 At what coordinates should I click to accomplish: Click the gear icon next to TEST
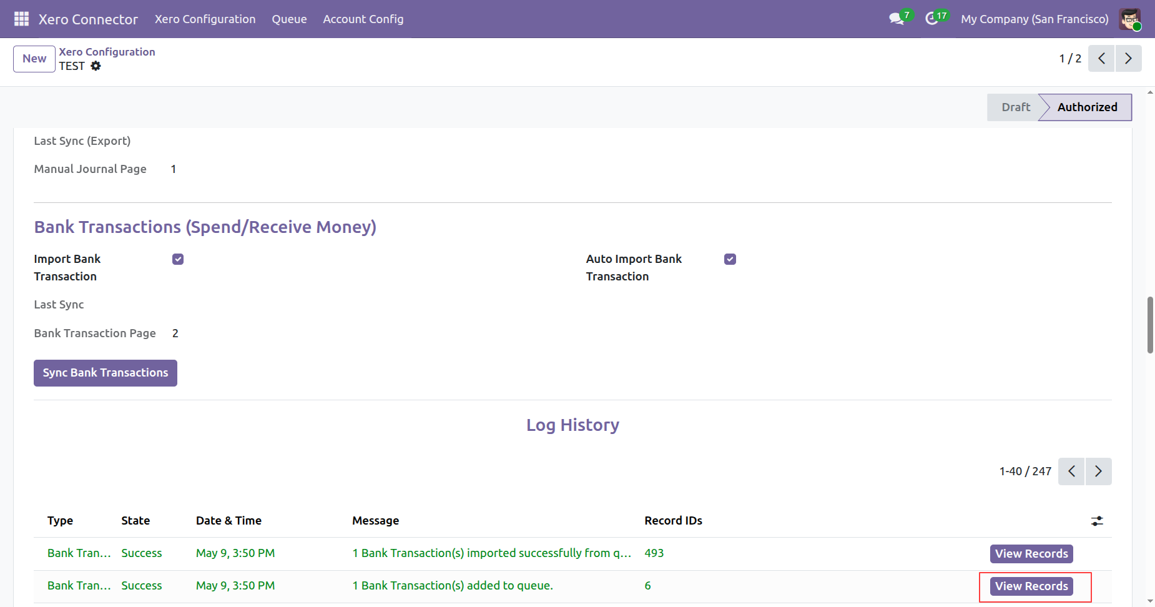pos(96,66)
